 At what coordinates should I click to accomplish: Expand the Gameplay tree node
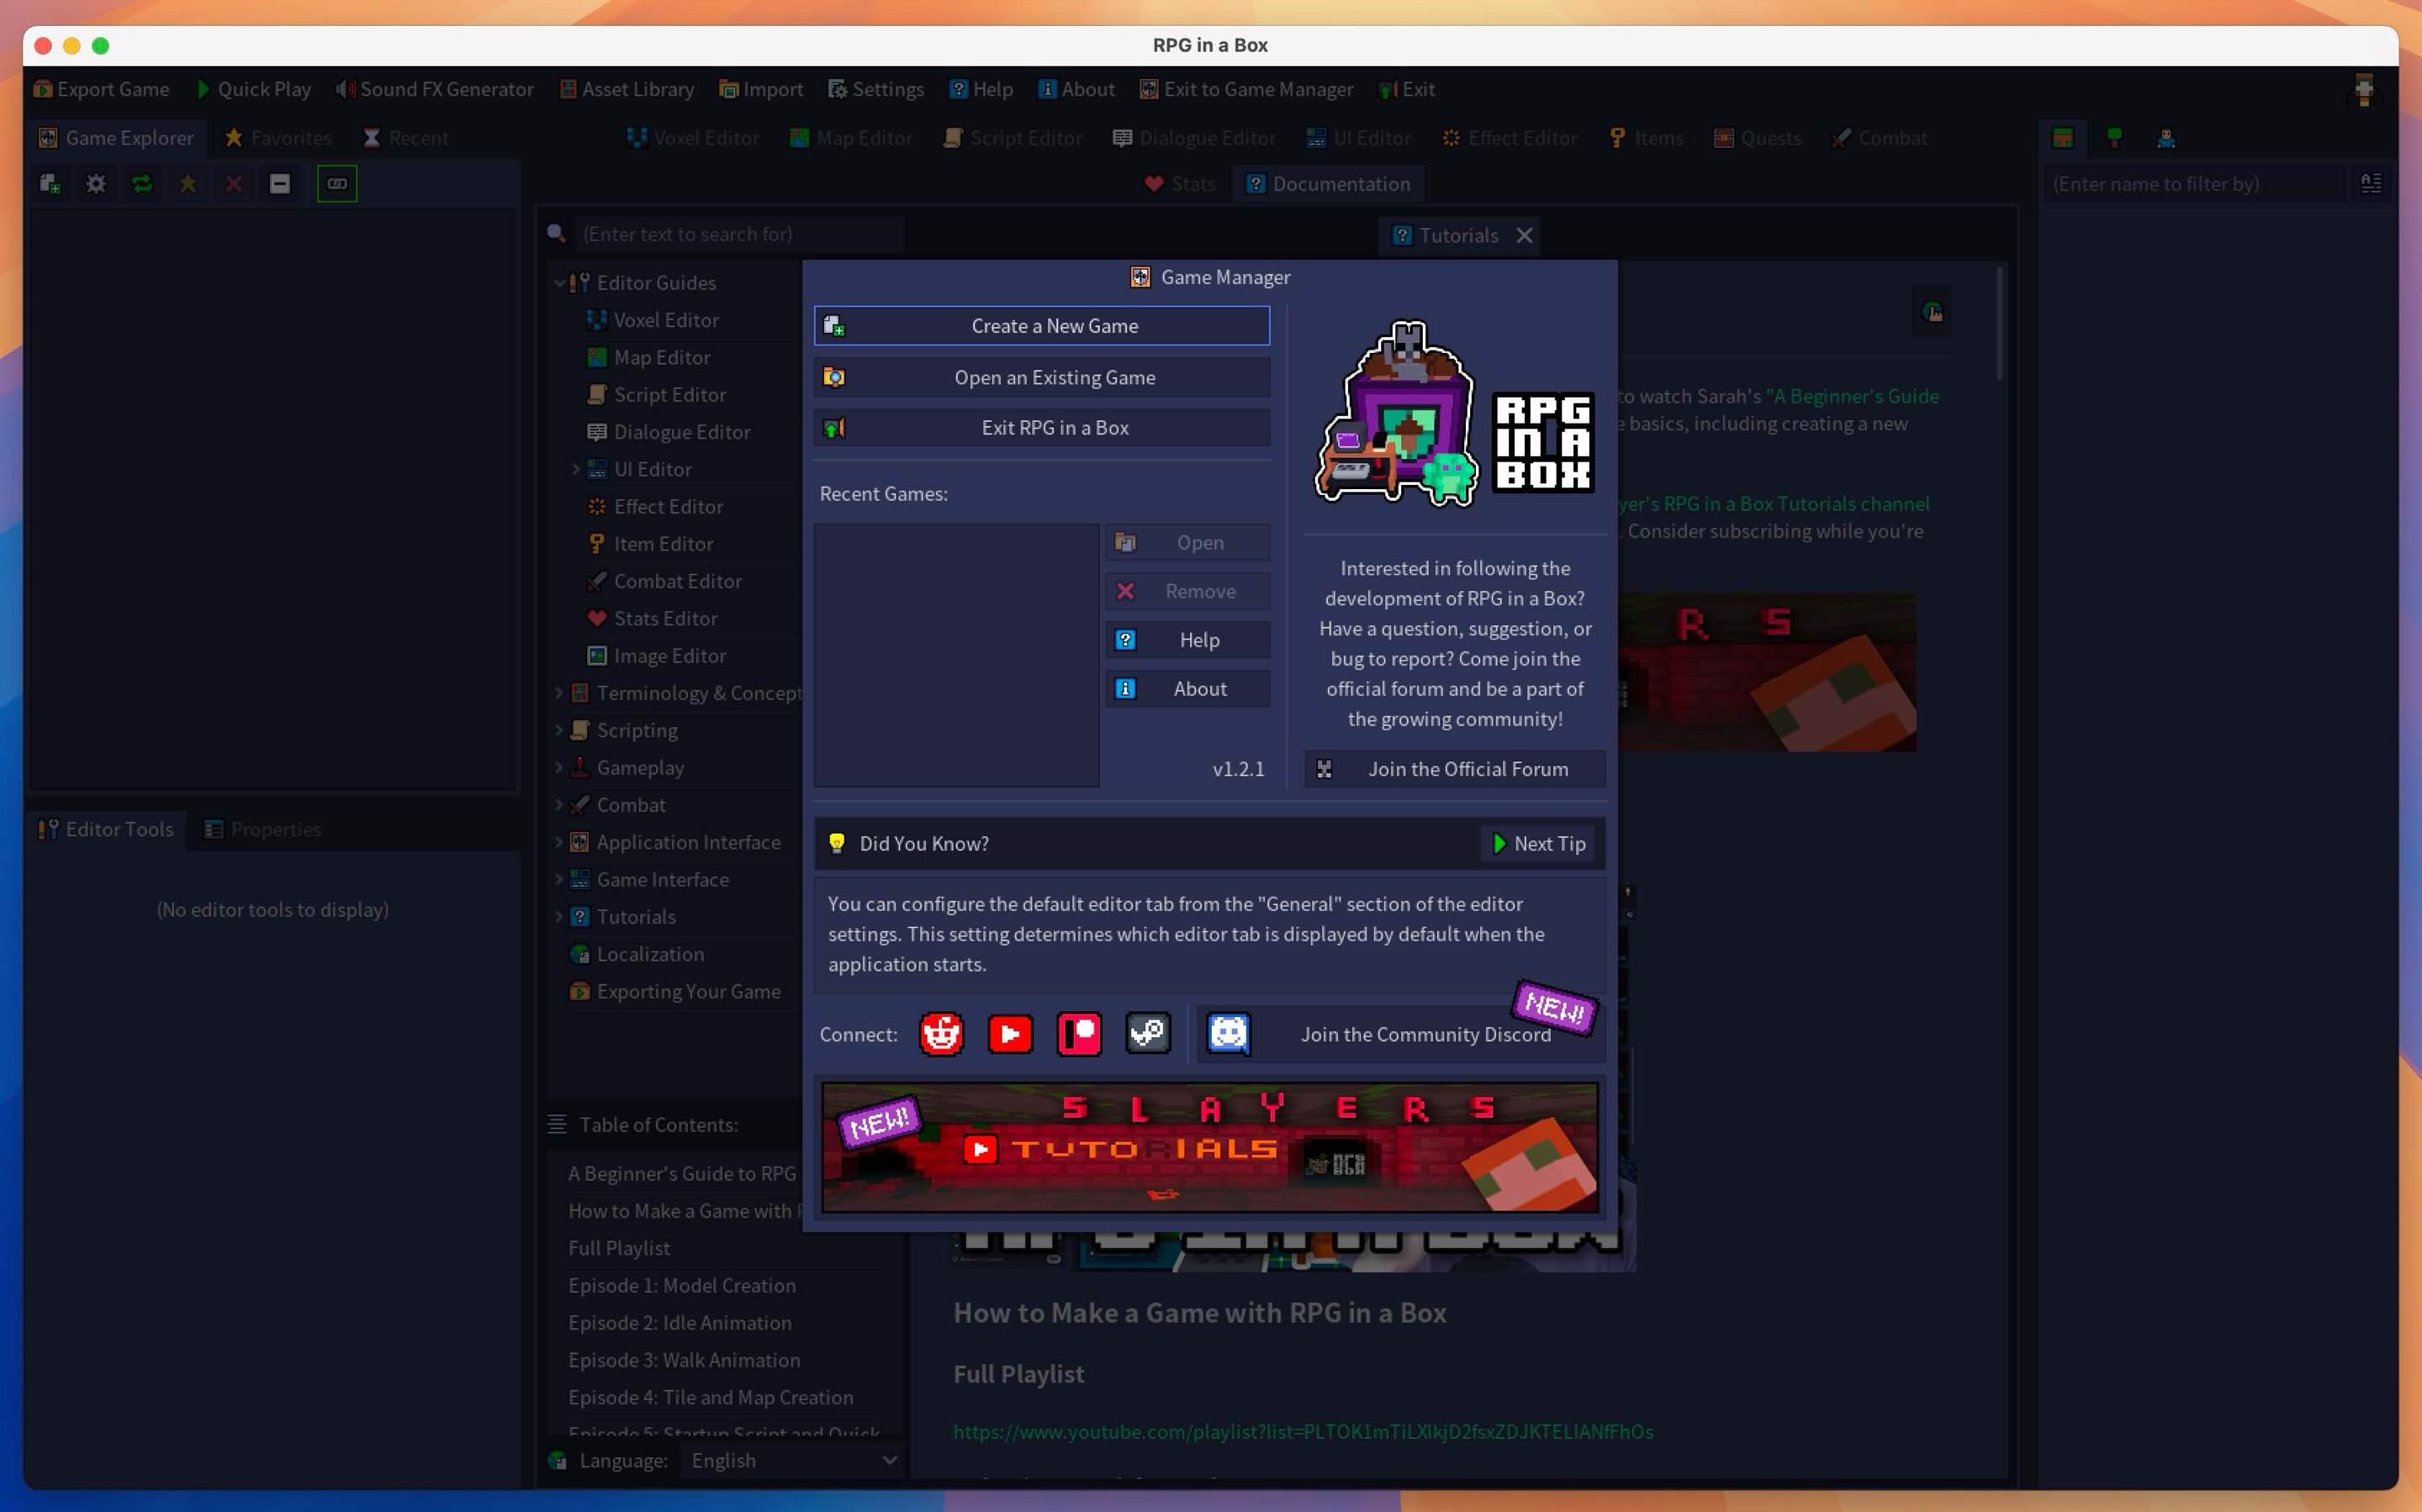[x=559, y=768]
